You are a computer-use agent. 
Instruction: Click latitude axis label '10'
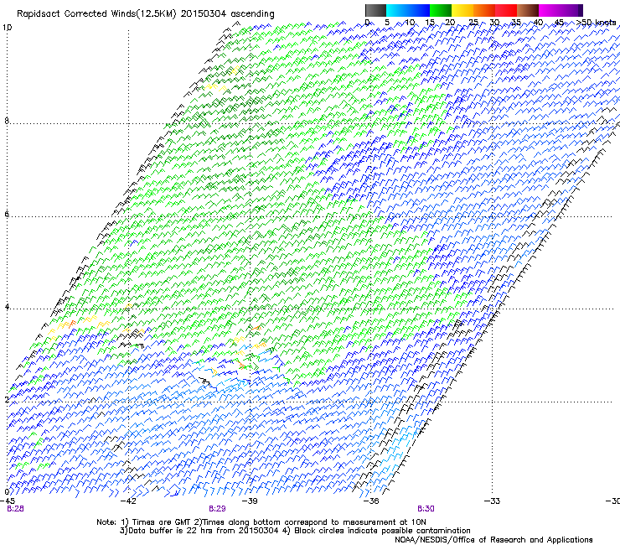coord(7,28)
